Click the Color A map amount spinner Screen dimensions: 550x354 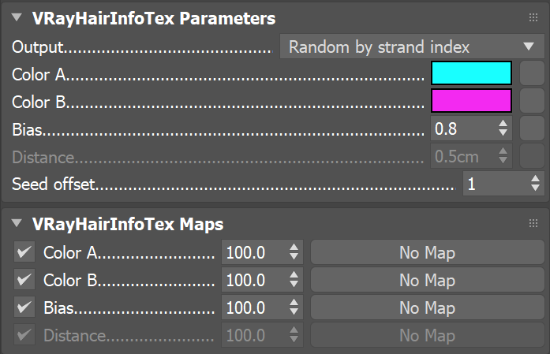(294, 252)
